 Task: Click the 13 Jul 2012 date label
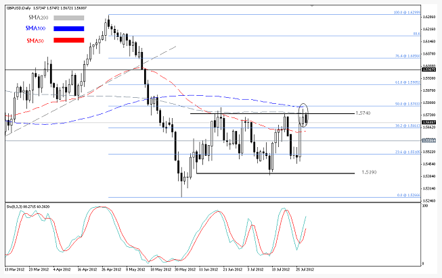click(281, 269)
